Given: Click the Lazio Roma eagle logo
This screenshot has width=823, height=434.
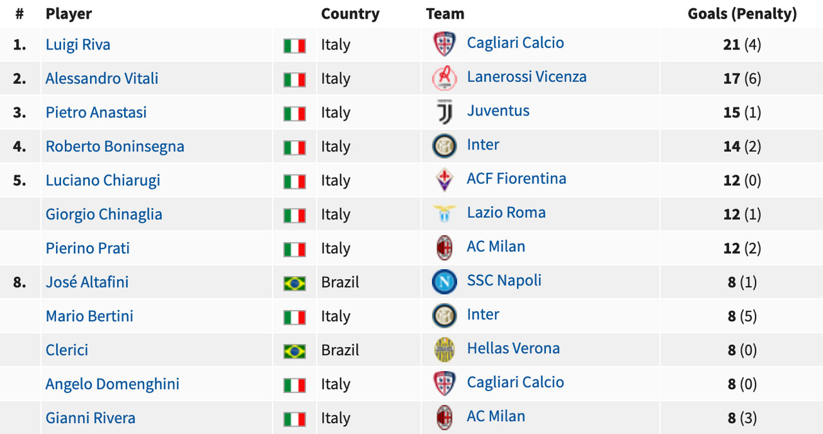Looking at the screenshot, I should tap(444, 213).
